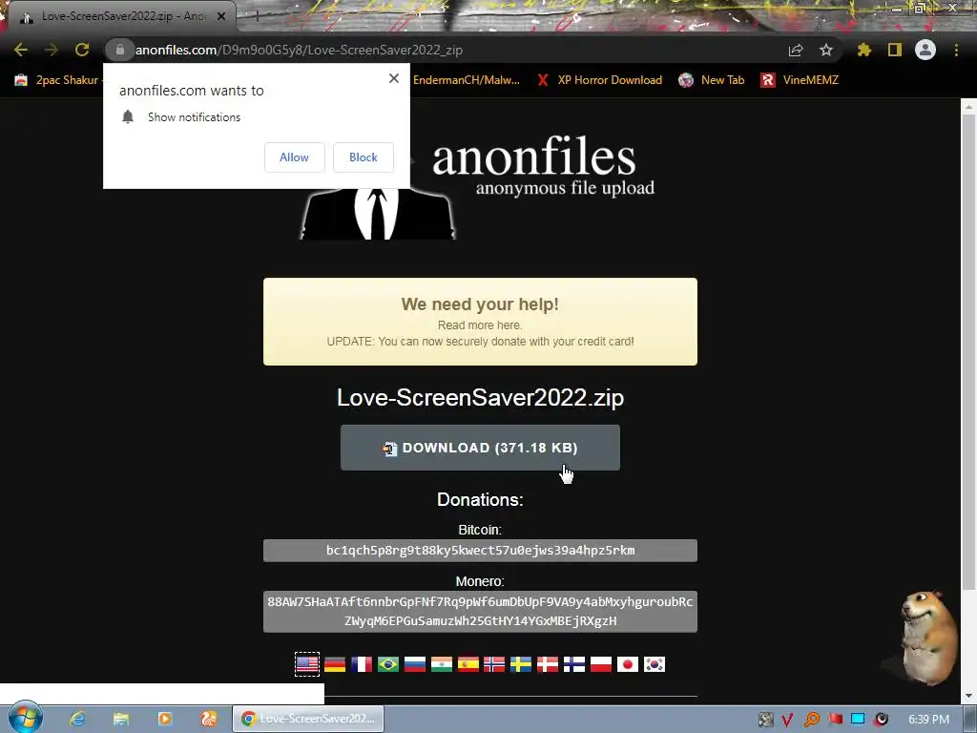Screen dimensions: 977x733
Task: Open the XP Horror Download bookmark
Action: (x=600, y=80)
